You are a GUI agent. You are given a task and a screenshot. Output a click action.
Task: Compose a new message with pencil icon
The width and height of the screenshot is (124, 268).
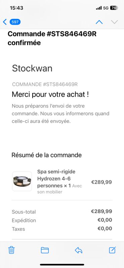coord(112,250)
